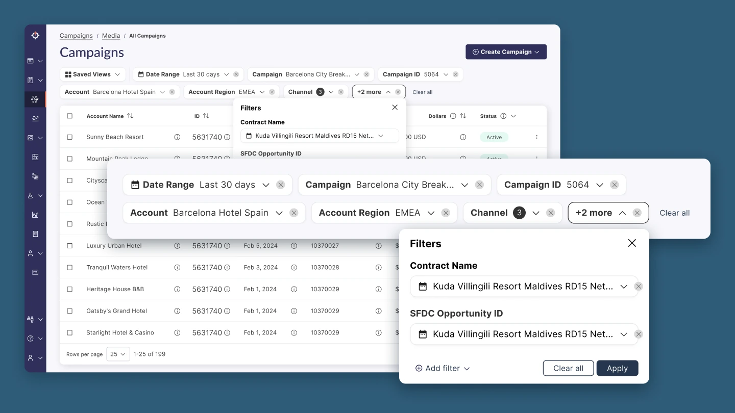Check the Tranquil Waters Hotel row checkbox
Image resolution: width=735 pixels, height=413 pixels.
click(x=70, y=267)
